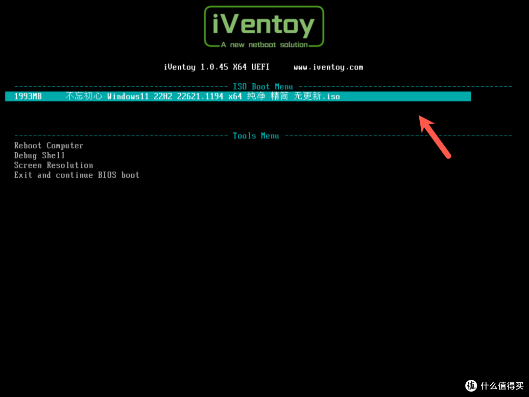Open the Debug Shell option

click(x=39, y=156)
